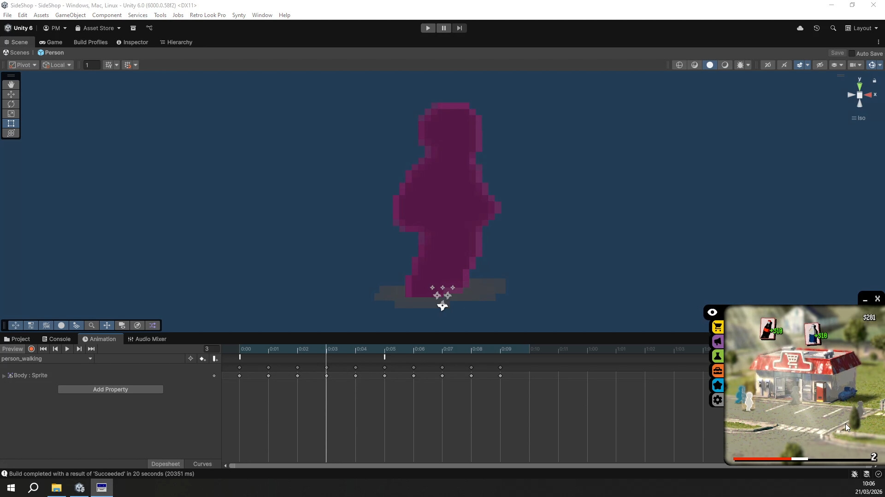Open the Unity cloud services icon
Screen dimensions: 885x497
point(800,28)
